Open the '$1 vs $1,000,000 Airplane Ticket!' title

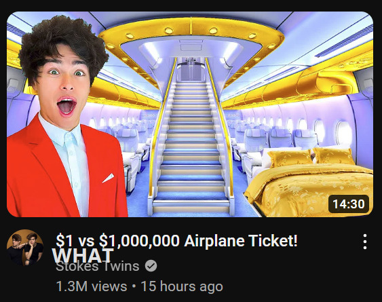click(x=176, y=240)
